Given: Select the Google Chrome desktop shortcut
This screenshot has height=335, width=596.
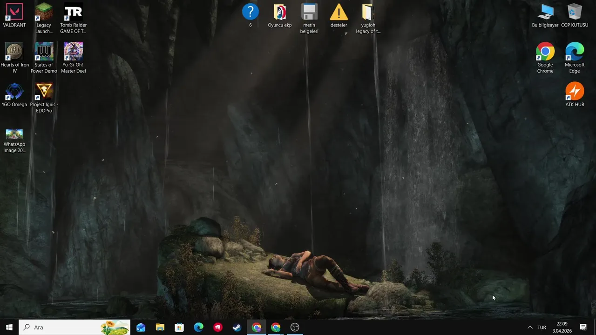Looking at the screenshot, I should [545, 58].
